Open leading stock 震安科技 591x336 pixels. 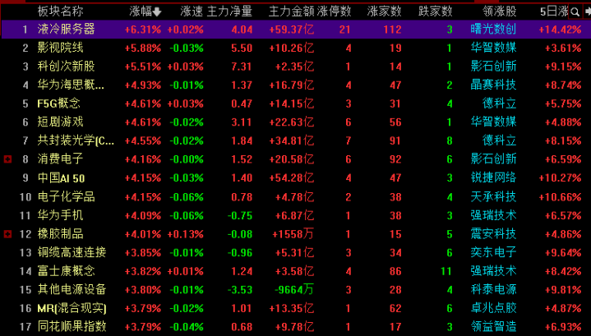[x=493, y=234]
